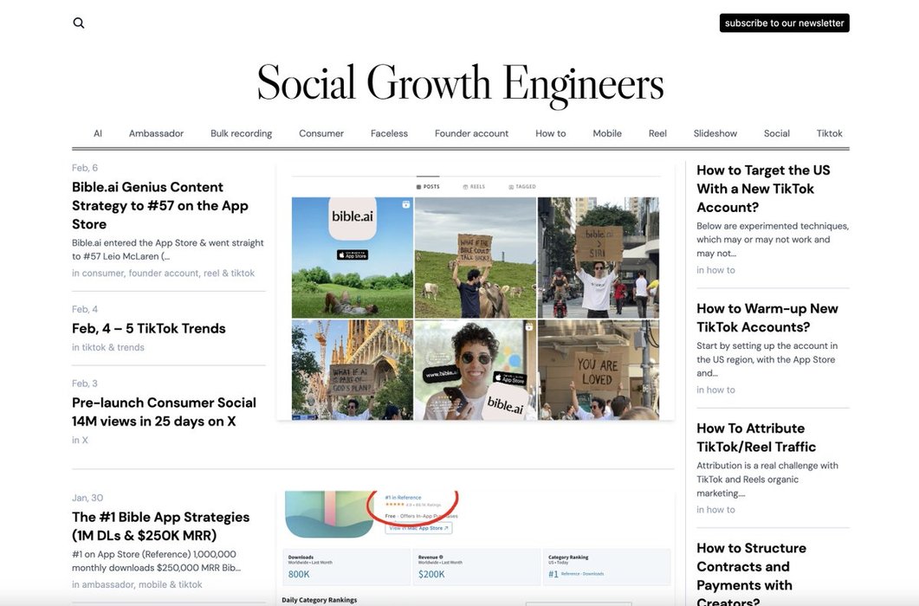Open the Ambassador category
Image resolution: width=919 pixels, height=606 pixels.
point(156,133)
